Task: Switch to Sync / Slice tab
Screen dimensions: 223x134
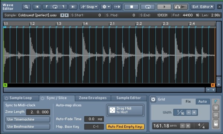Action: (x=56, y=98)
